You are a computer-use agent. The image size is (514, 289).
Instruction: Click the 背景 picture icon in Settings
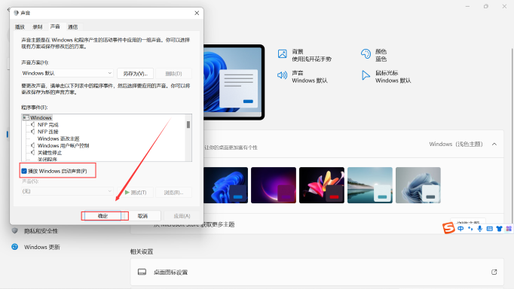[x=282, y=53]
